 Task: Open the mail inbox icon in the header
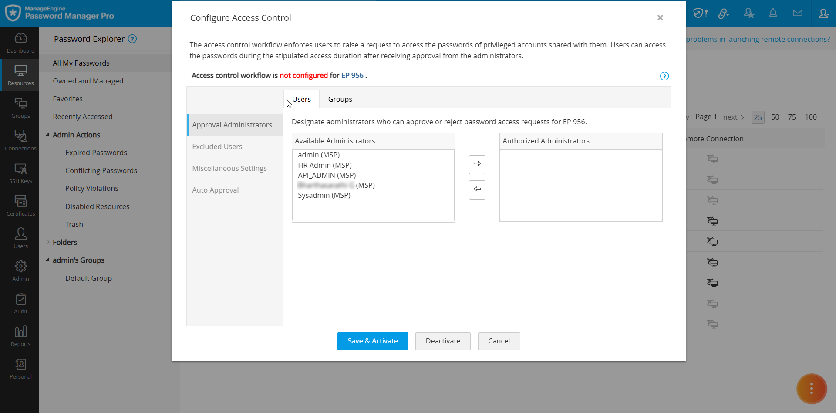click(x=798, y=13)
